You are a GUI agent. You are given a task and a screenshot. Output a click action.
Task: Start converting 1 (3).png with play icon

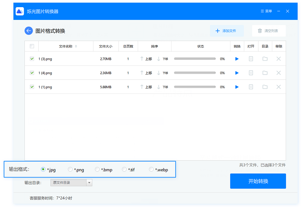[x=237, y=59]
